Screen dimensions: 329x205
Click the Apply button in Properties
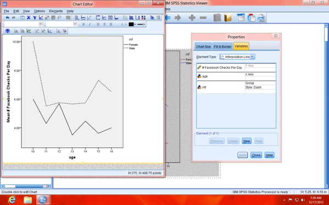tap(242, 155)
